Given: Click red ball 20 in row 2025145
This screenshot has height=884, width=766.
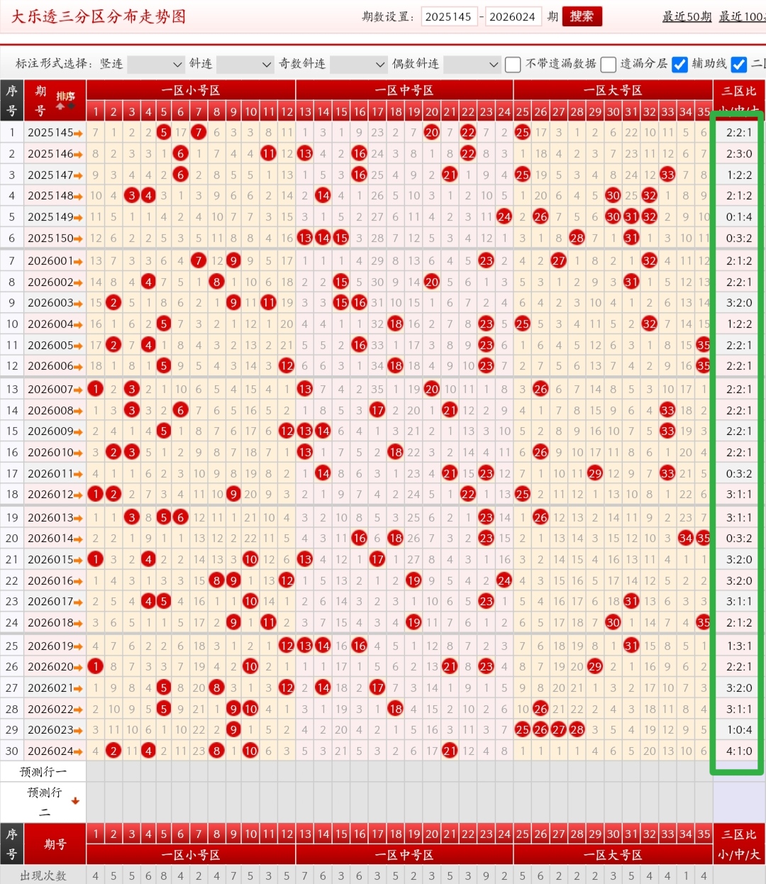Looking at the screenshot, I should (x=432, y=133).
